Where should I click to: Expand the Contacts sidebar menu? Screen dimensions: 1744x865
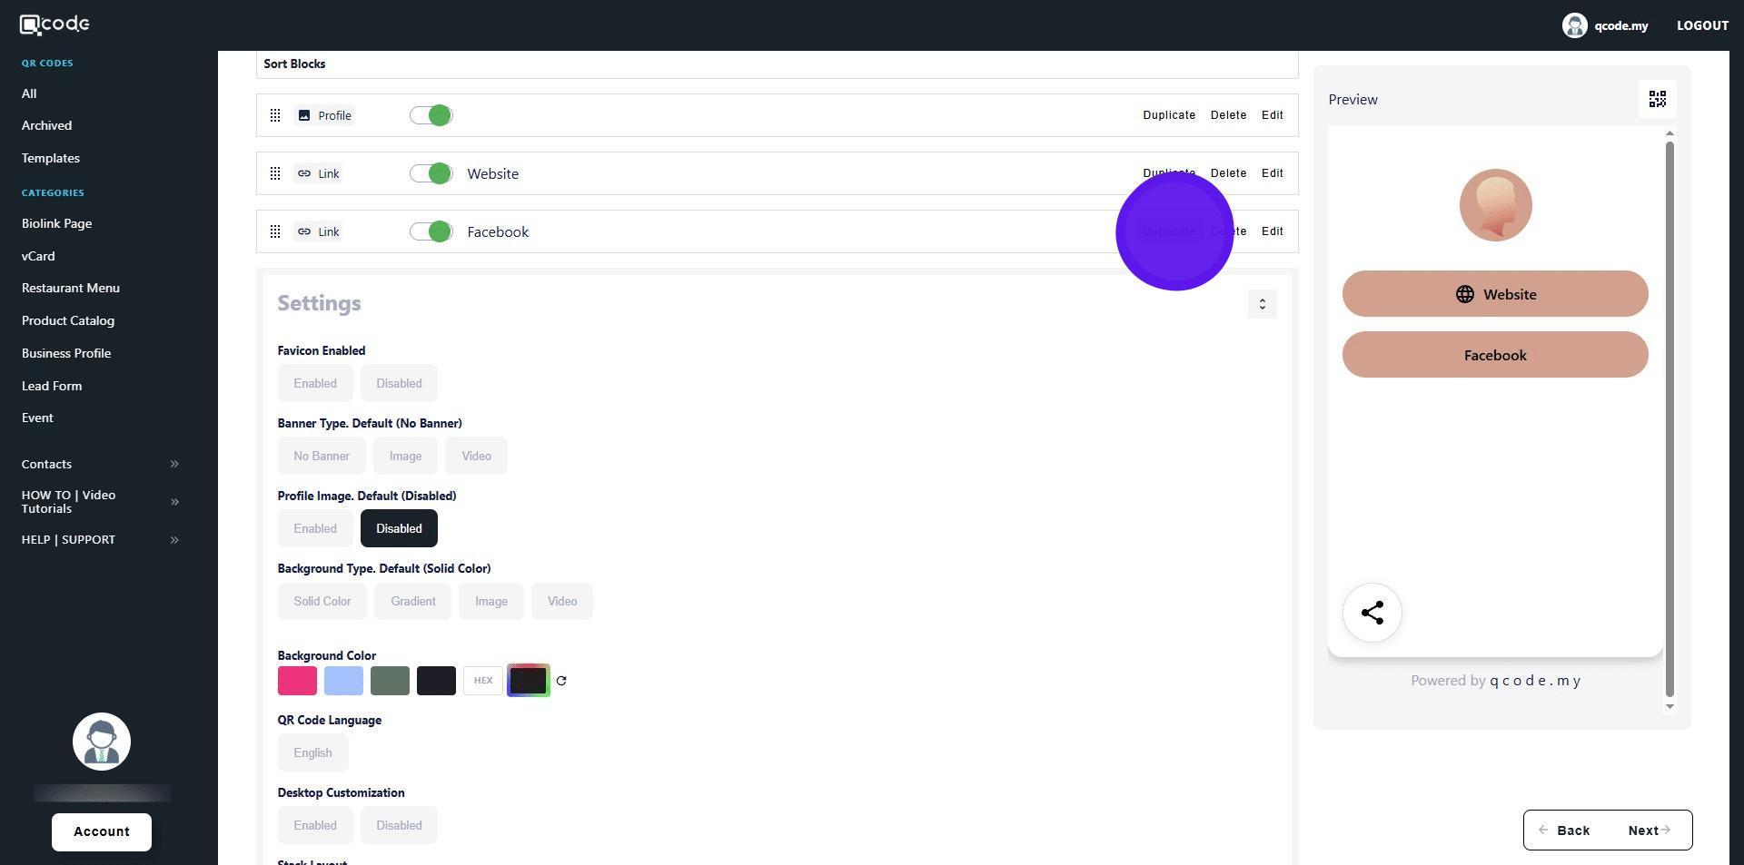[x=174, y=464]
